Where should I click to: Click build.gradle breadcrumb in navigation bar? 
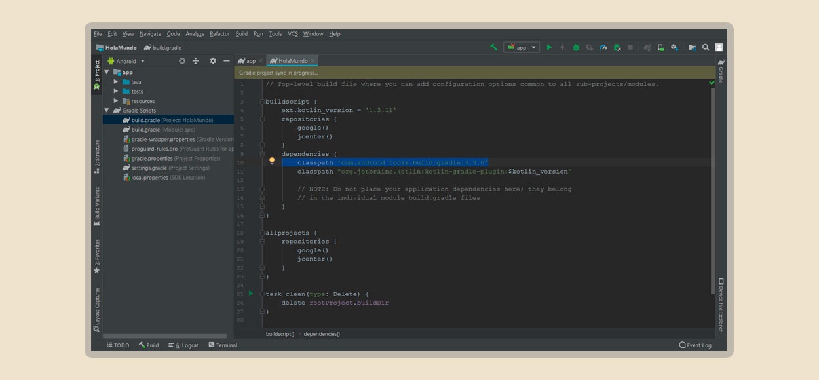click(x=163, y=48)
